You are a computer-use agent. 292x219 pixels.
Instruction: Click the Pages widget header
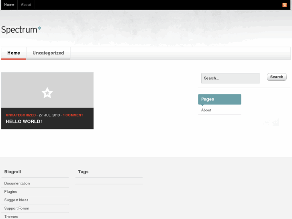[220, 99]
